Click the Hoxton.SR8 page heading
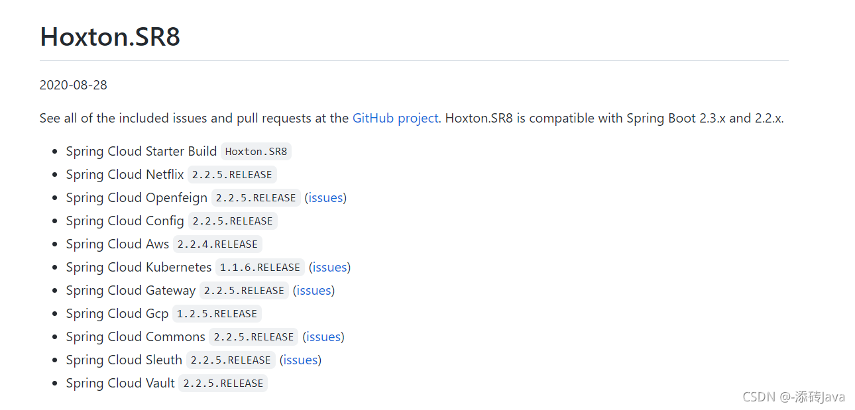Screen dimensions: 855x410 [109, 37]
